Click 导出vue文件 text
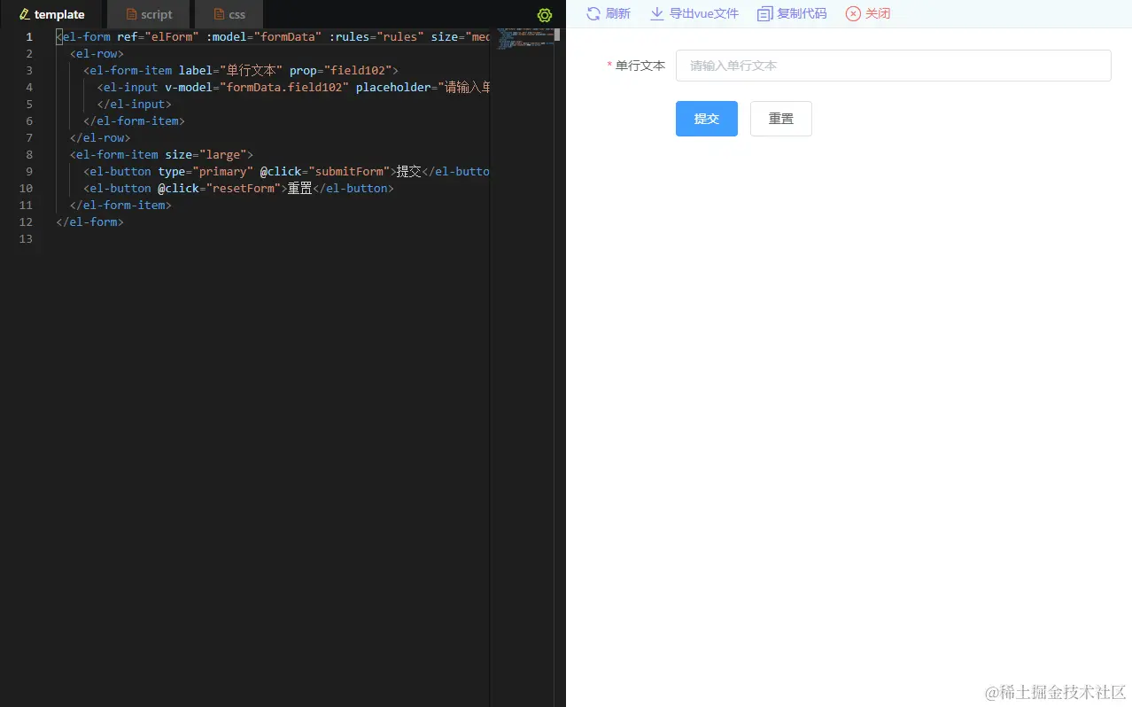This screenshot has width=1132, height=707. [704, 13]
